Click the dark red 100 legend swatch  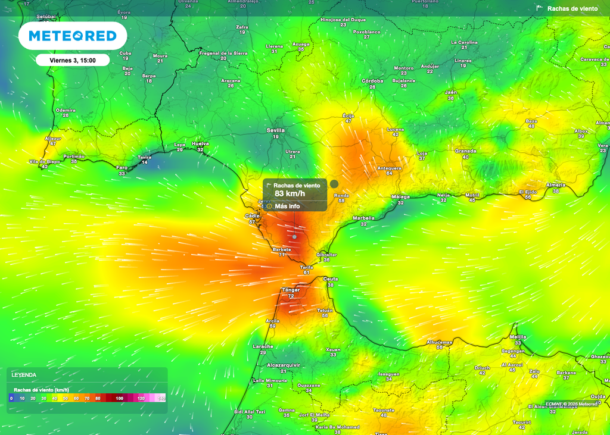point(119,398)
